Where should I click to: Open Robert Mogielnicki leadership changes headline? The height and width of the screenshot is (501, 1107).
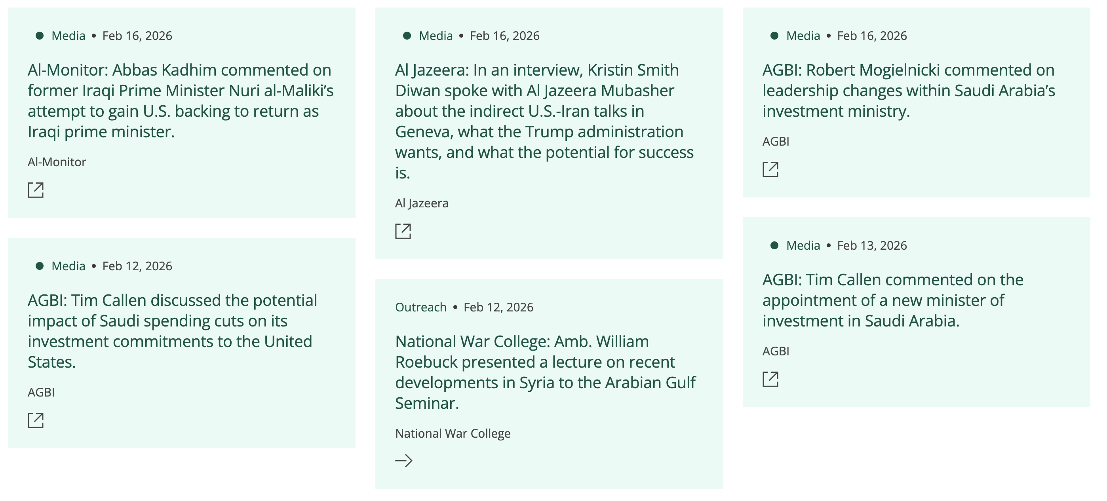click(909, 90)
